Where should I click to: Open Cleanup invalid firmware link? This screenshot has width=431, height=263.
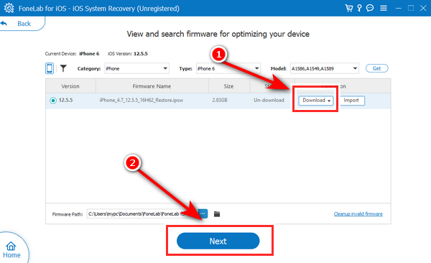pos(358,213)
